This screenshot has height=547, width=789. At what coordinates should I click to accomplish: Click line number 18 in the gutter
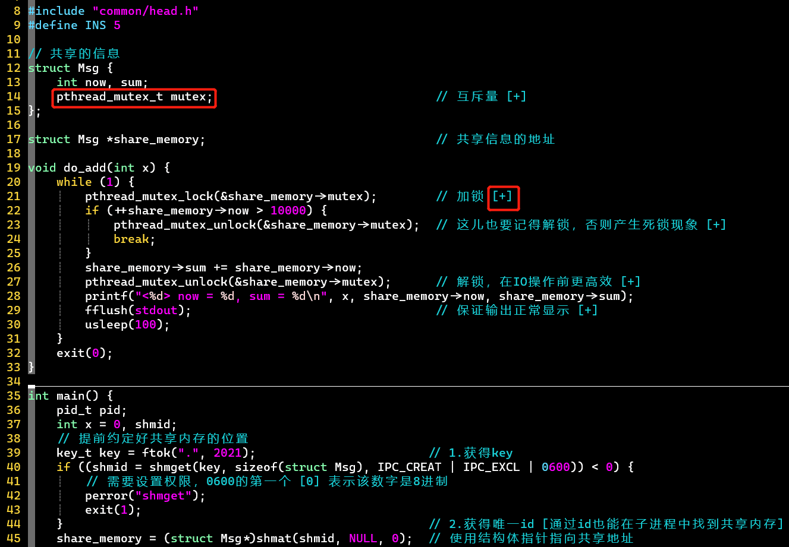(13, 153)
